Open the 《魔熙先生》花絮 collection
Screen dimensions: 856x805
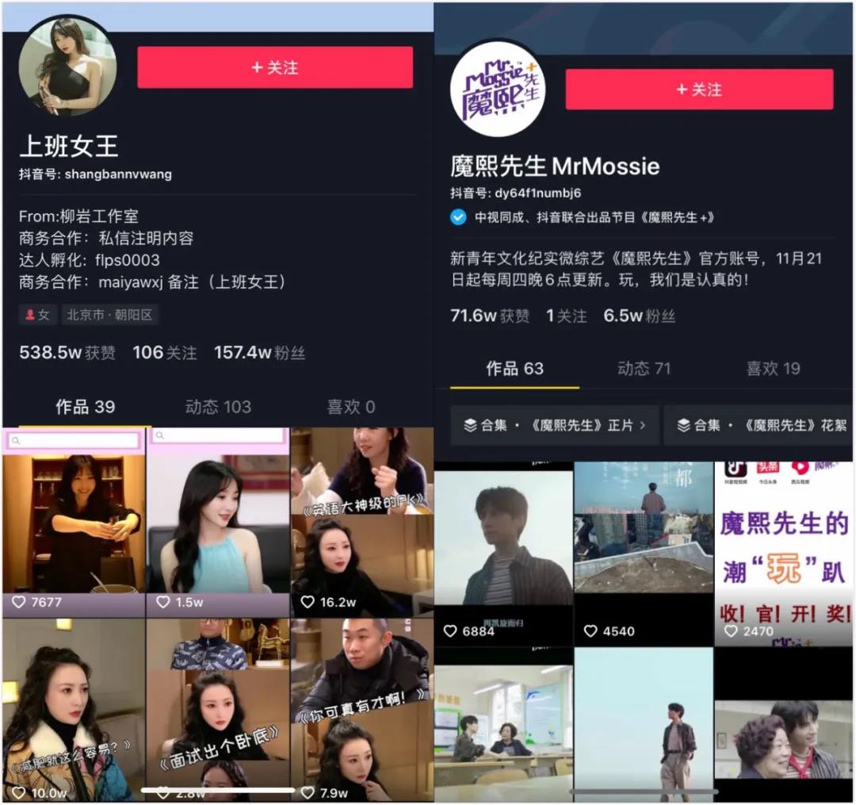point(759,425)
